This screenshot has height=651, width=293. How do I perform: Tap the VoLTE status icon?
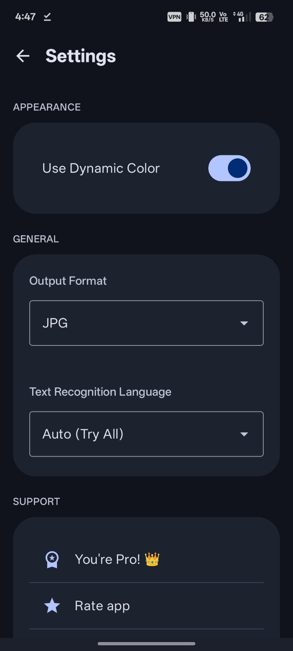click(x=223, y=17)
